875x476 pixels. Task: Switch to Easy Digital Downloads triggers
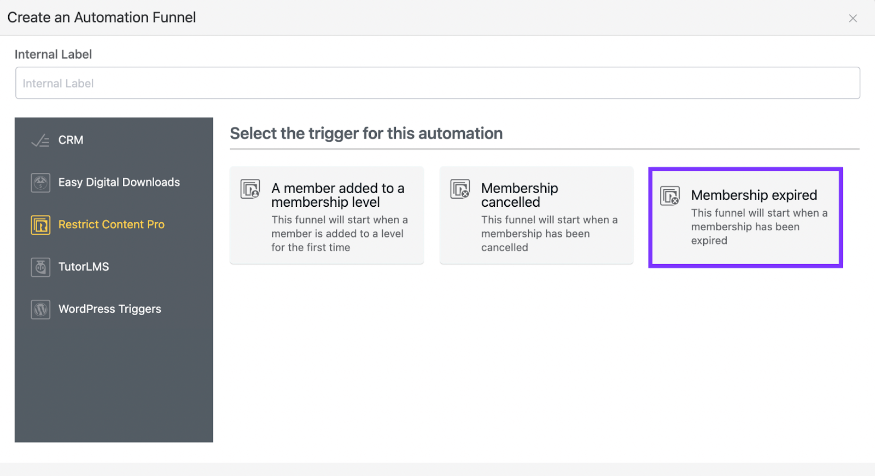119,182
